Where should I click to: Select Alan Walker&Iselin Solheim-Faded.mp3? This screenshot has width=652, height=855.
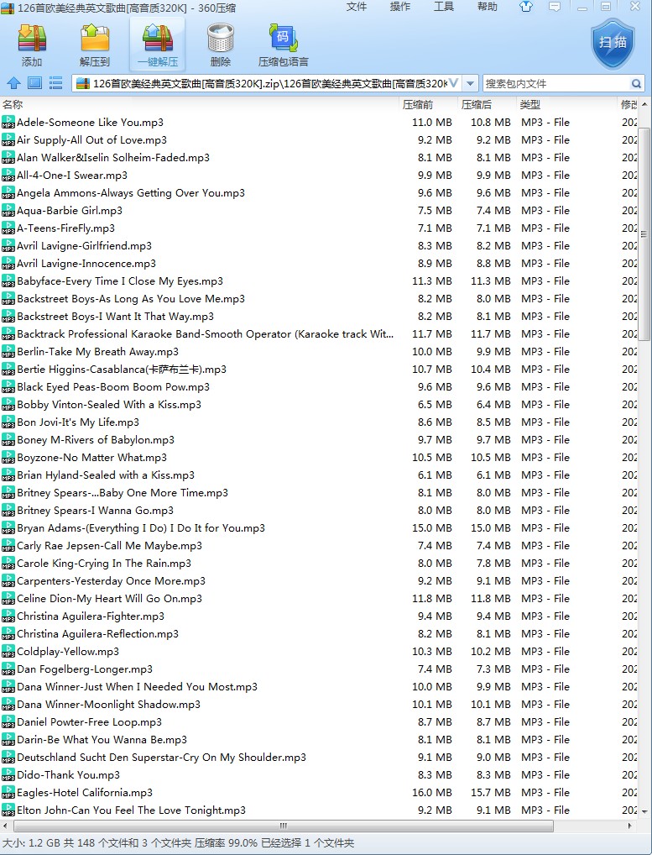[x=113, y=158]
